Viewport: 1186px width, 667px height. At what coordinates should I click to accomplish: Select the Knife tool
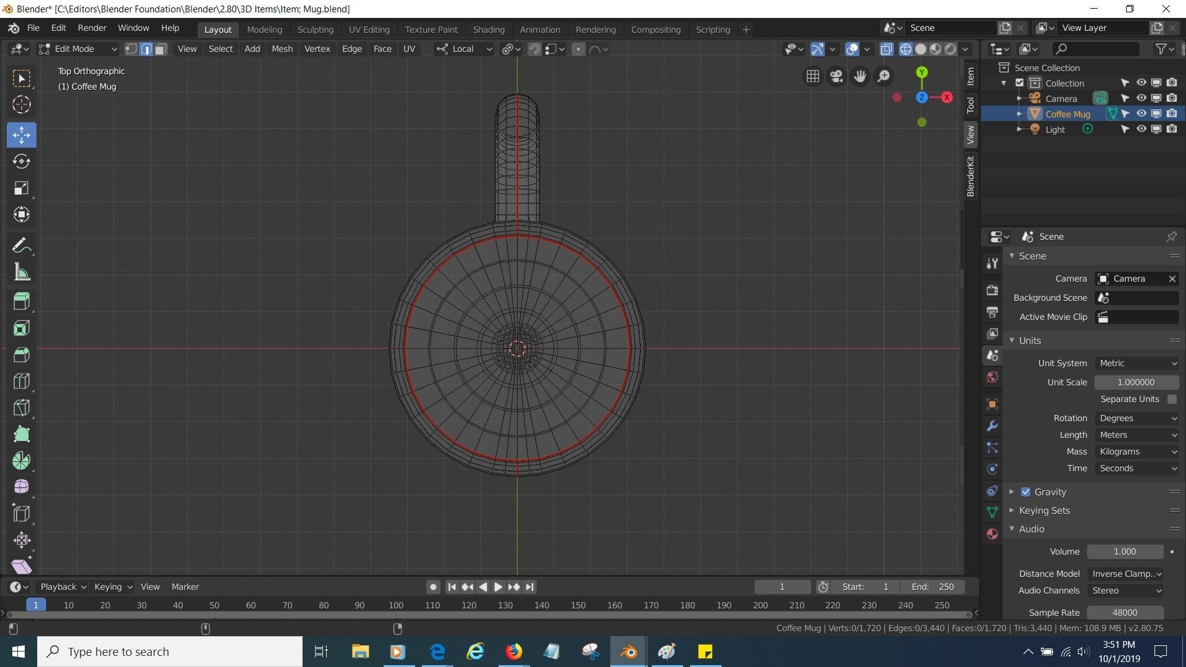pyautogui.click(x=22, y=408)
